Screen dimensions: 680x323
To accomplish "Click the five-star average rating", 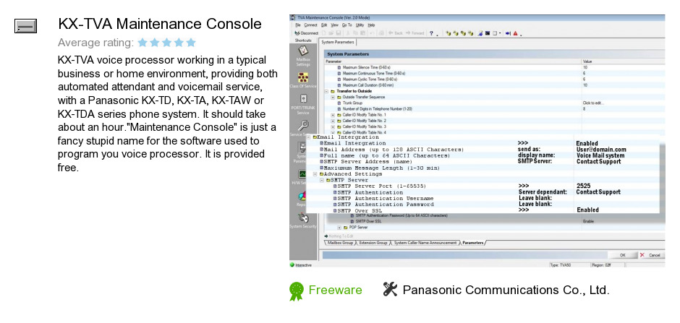I will [x=167, y=43].
